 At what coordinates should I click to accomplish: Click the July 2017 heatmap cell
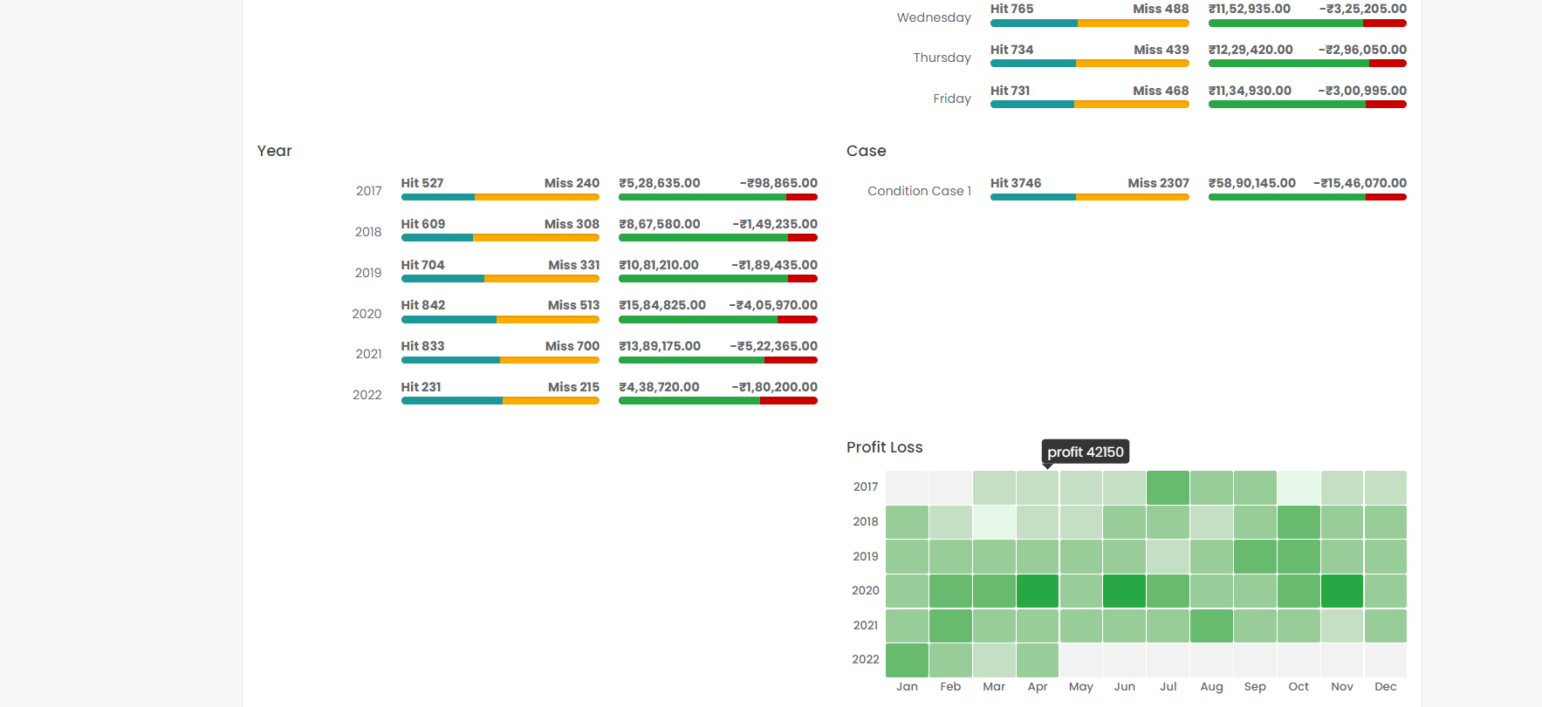point(1168,487)
